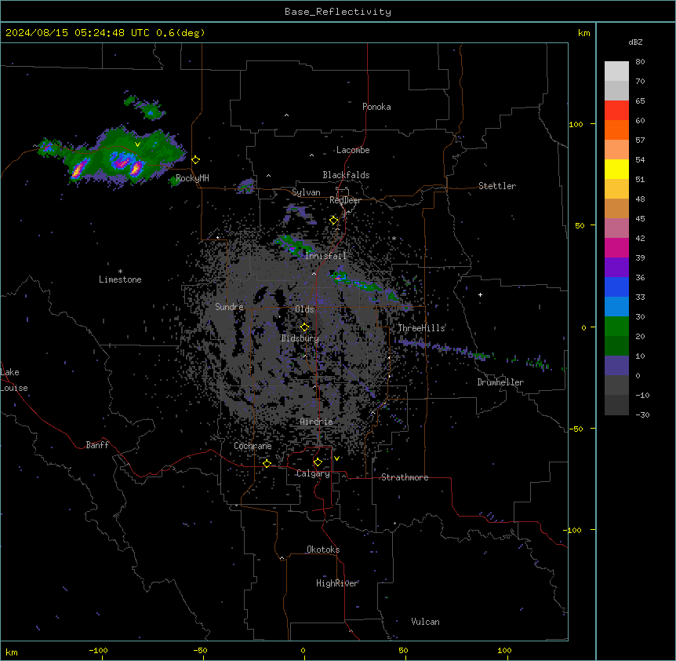
Task: Click the red 65 dBZ color swatch
Action: click(x=616, y=110)
